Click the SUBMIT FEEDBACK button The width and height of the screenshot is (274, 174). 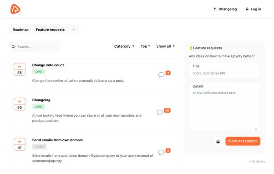pyautogui.click(x=243, y=141)
